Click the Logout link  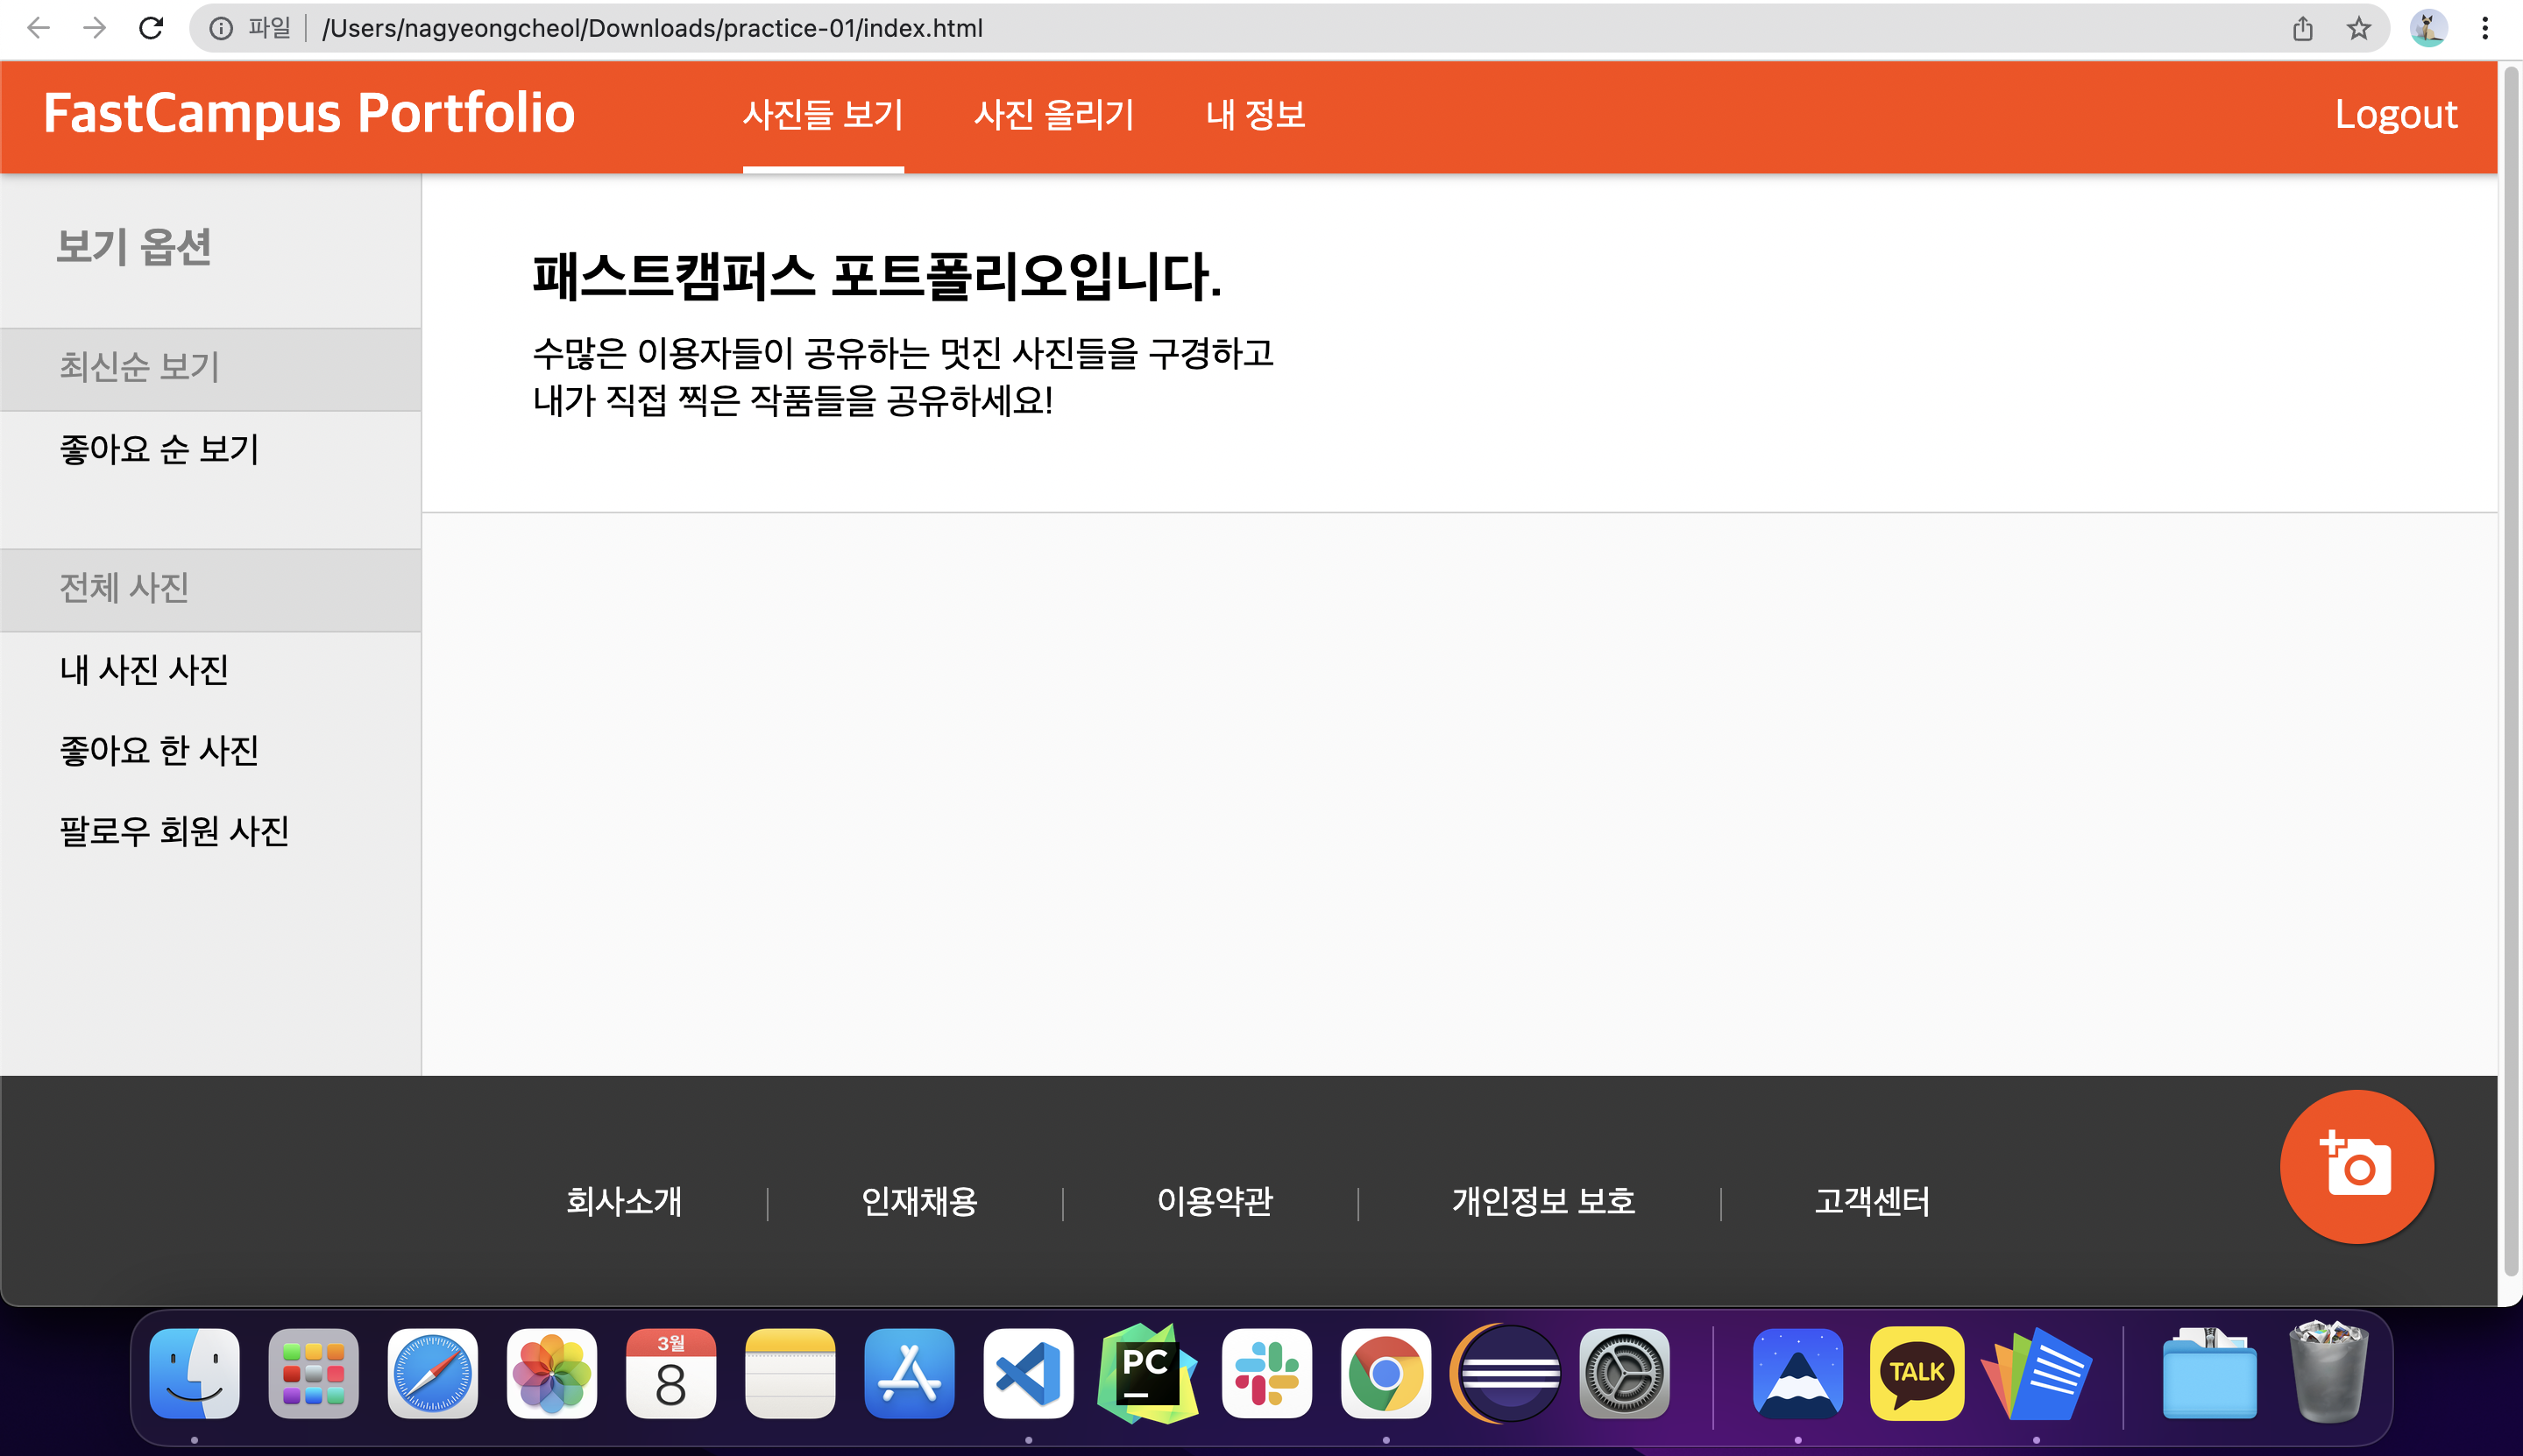(2395, 115)
